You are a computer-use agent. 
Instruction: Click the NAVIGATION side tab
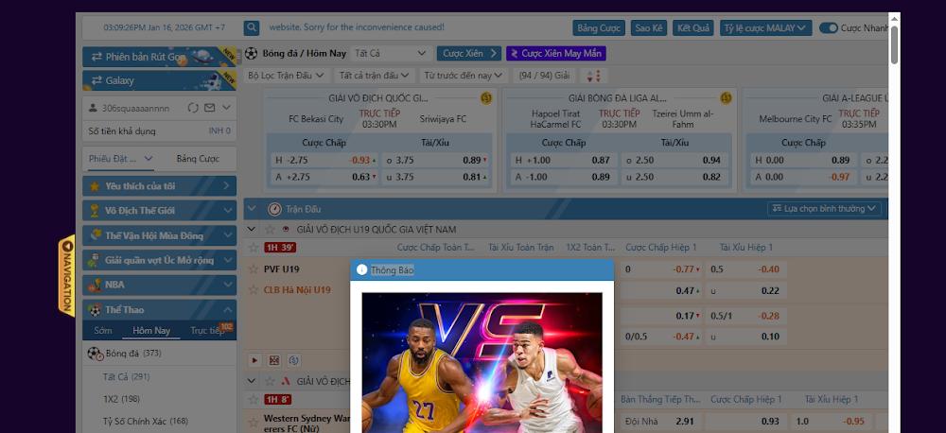point(66,276)
